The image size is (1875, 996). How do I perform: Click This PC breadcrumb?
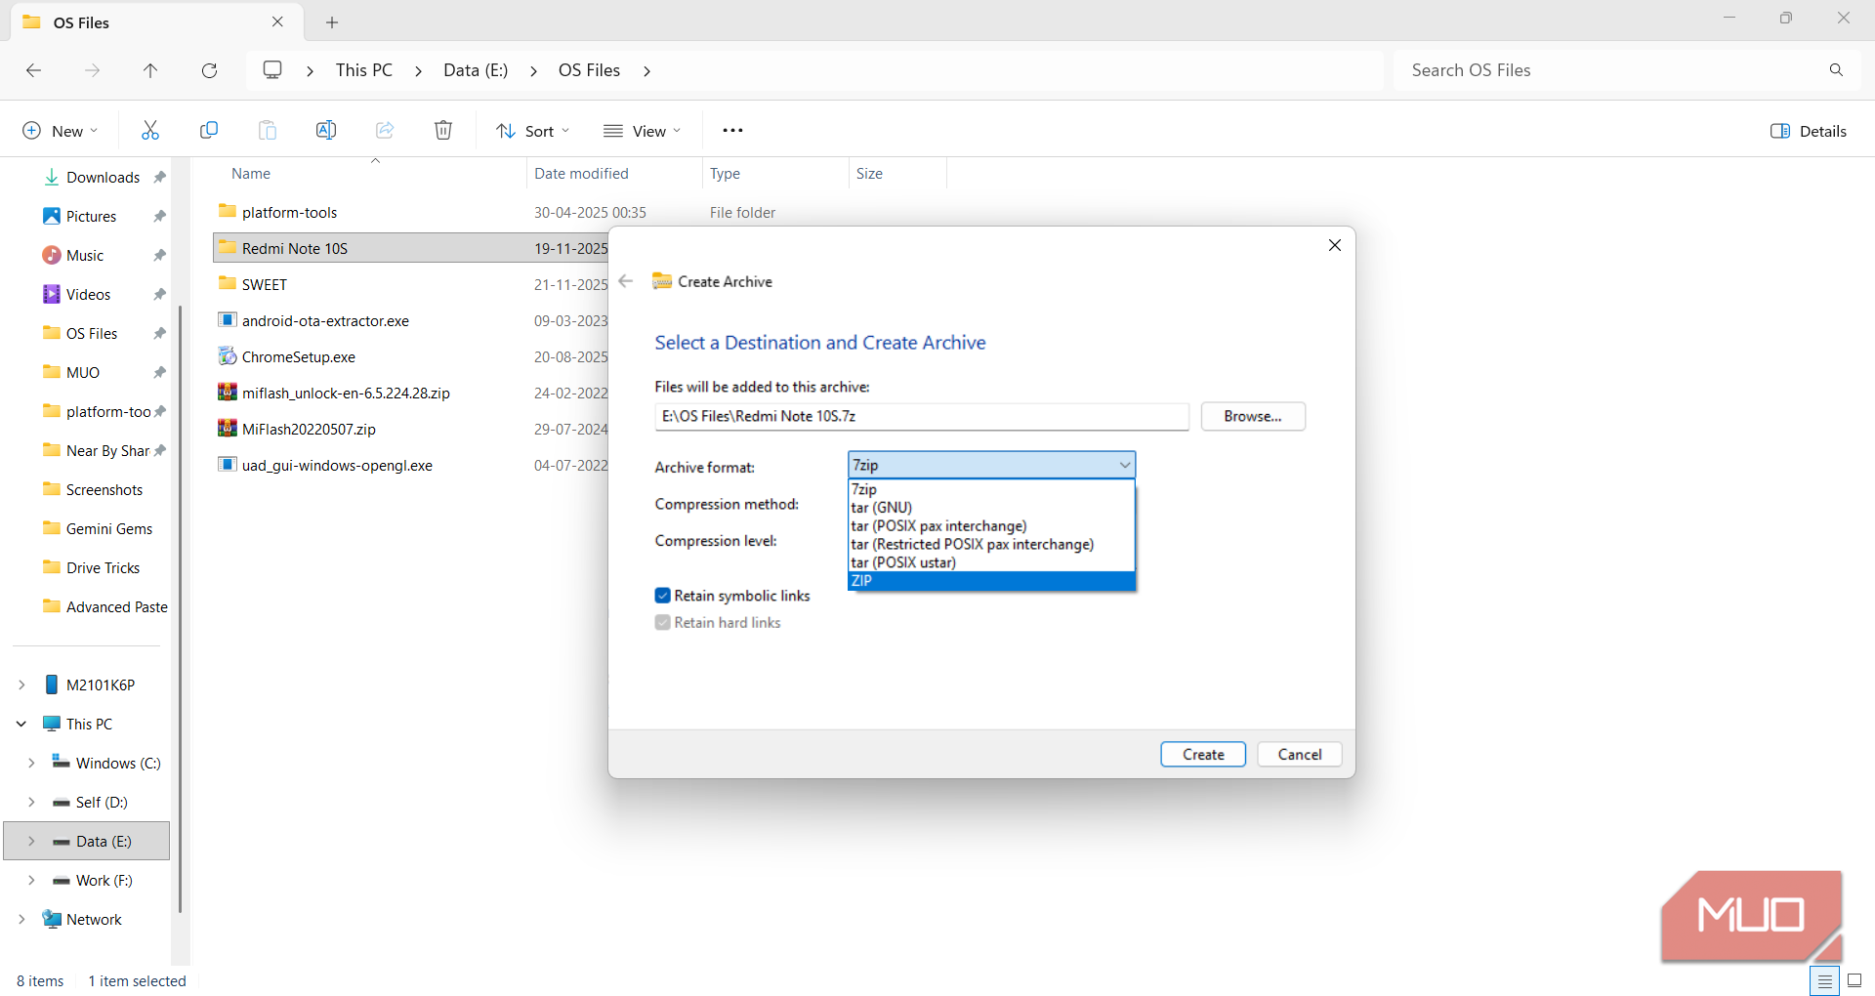click(x=364, y=70)
